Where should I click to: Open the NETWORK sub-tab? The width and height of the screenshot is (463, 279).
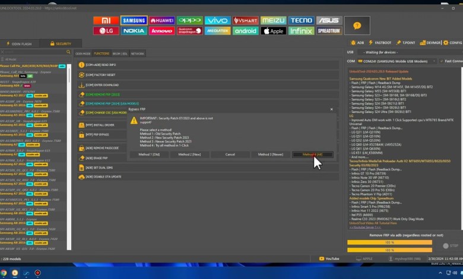[137, 54]
